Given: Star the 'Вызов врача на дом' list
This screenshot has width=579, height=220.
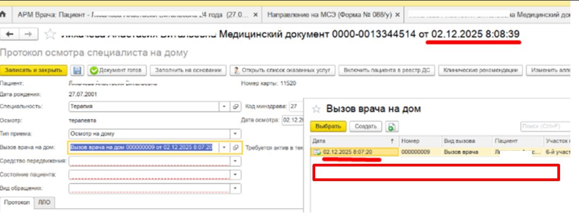Looking at the screenshot, I should (x=320, y=109).
